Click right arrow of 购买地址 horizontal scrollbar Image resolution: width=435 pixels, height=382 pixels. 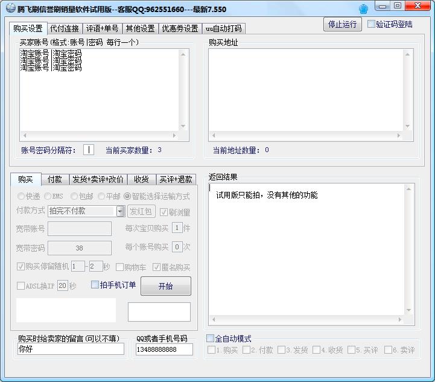click(x=399, y=135)
